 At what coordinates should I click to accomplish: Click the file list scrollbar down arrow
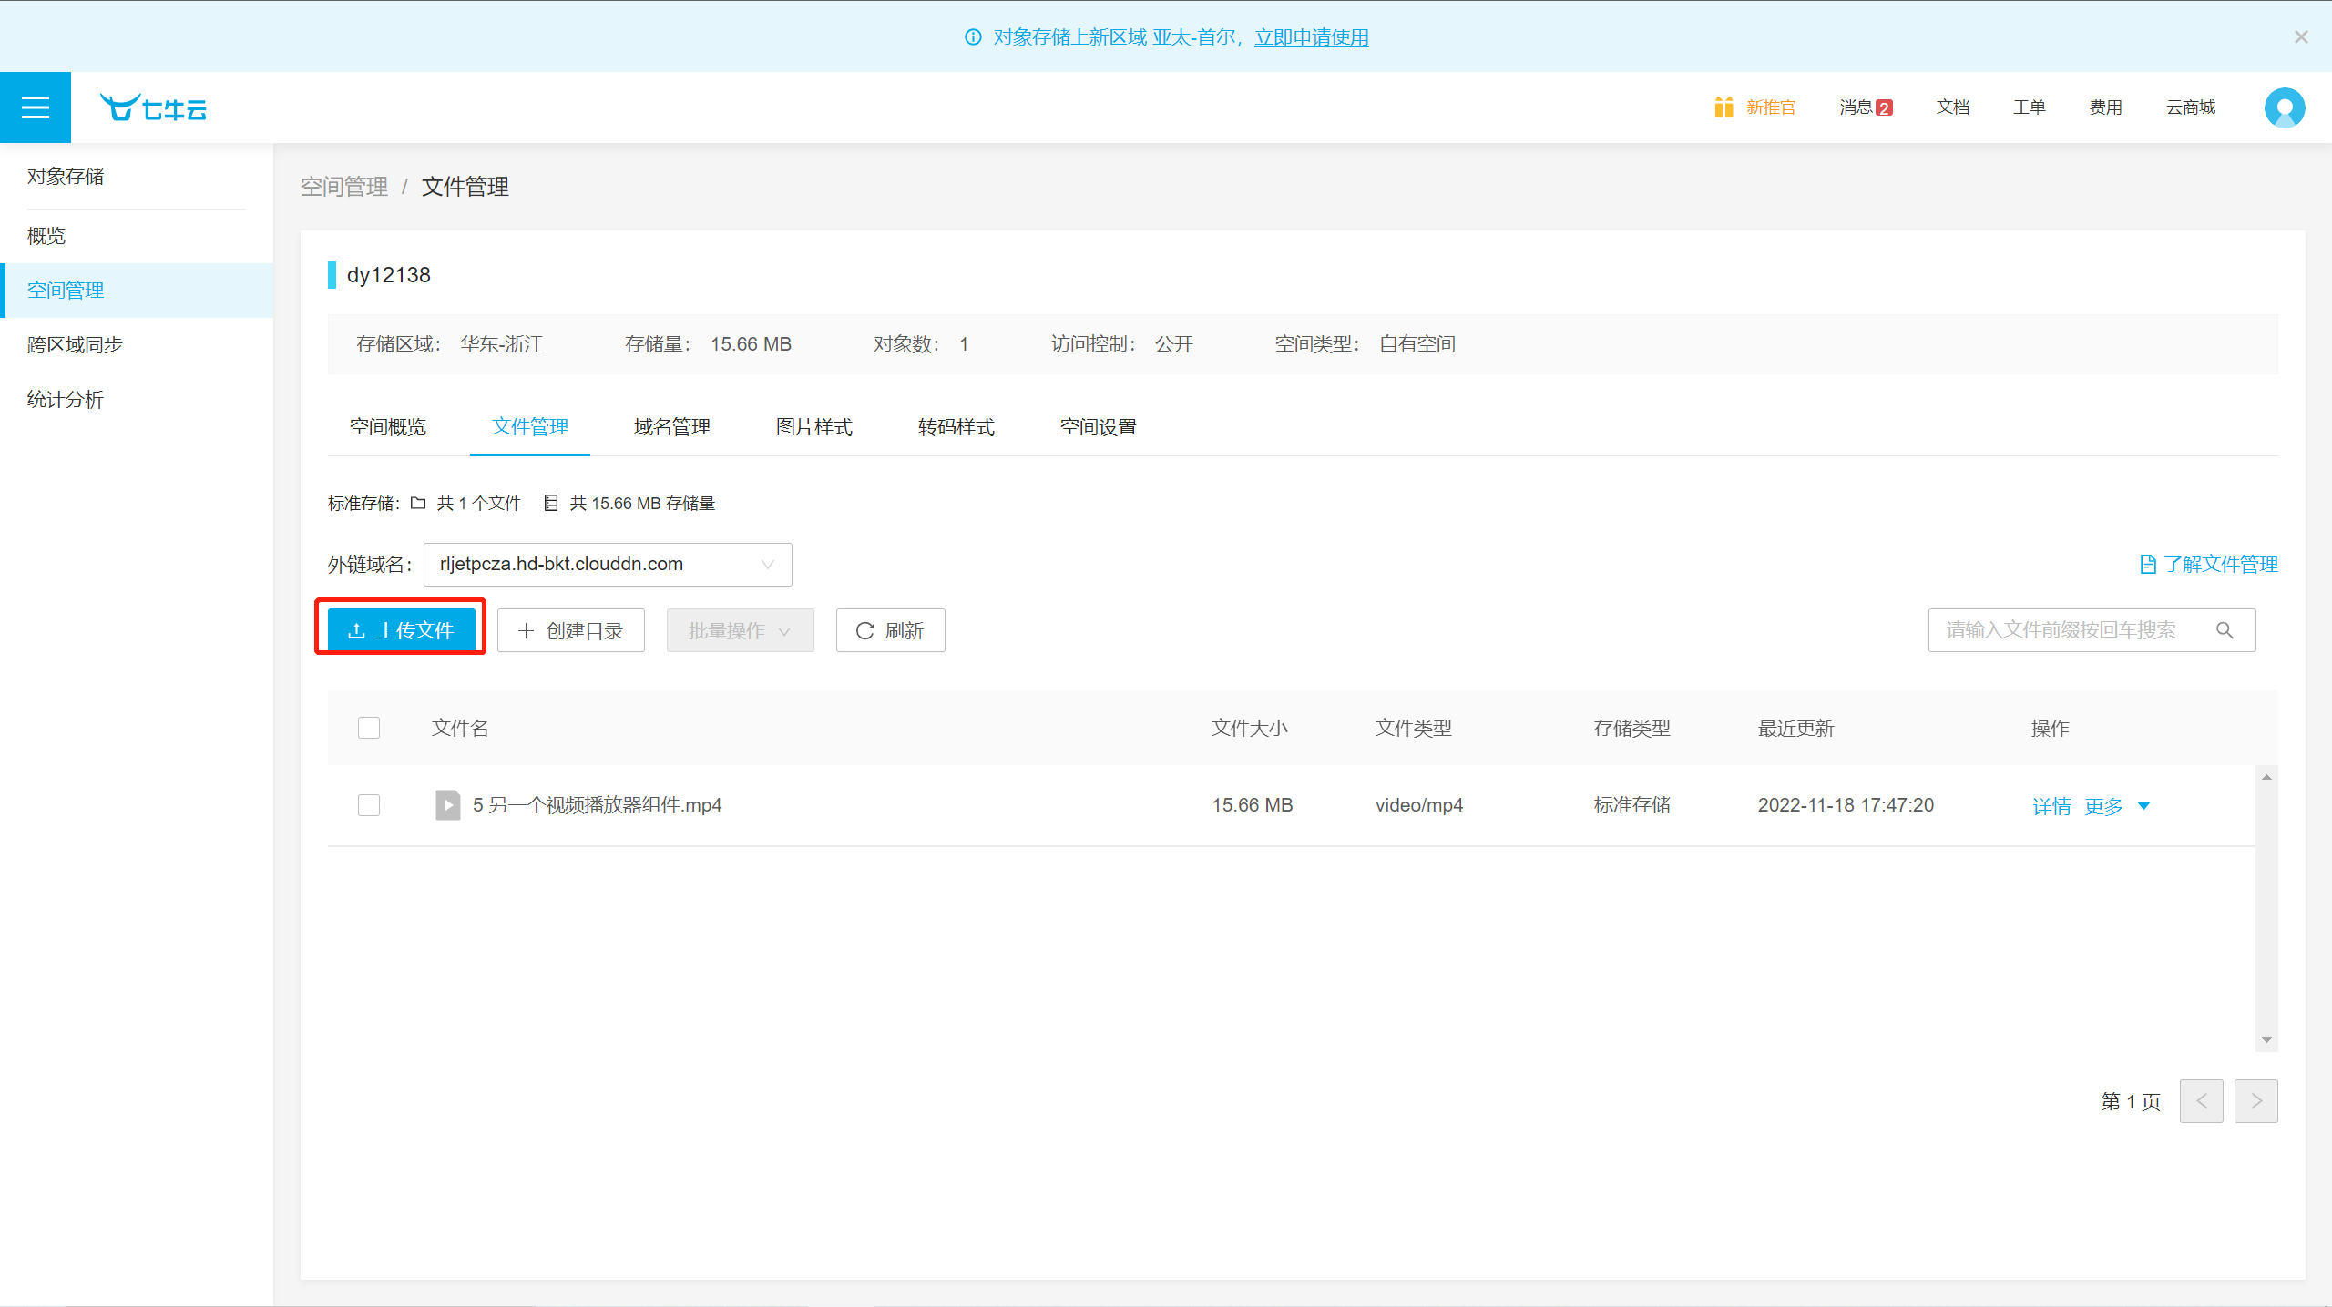pos(2266,1040)
